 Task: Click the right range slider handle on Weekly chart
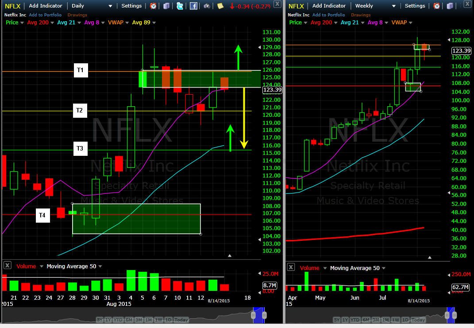(x=455, y=315)
